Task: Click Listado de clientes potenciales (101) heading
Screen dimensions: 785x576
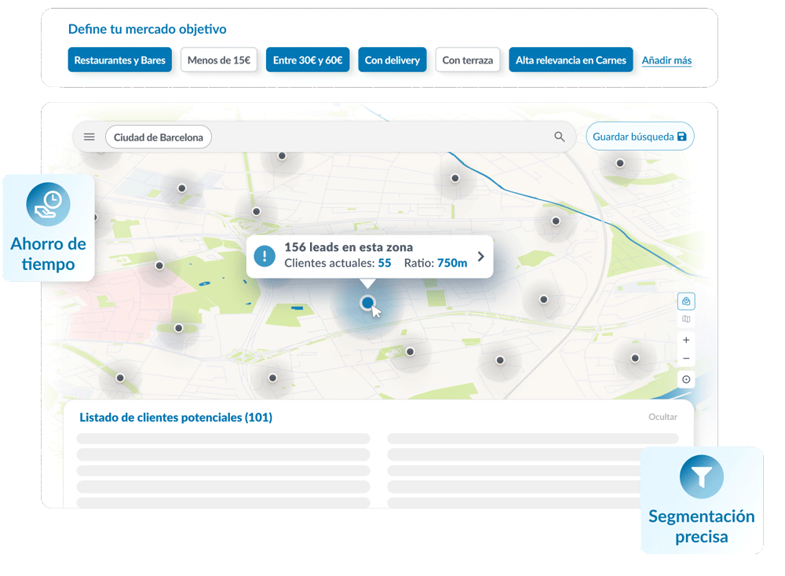Action: tap(176, 417)
